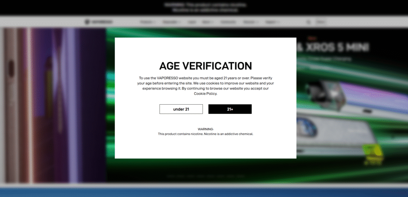The image size is (408, 197).
Task: Choose the under 21 button
Action: pyautogui.click(x=181, y=109)
